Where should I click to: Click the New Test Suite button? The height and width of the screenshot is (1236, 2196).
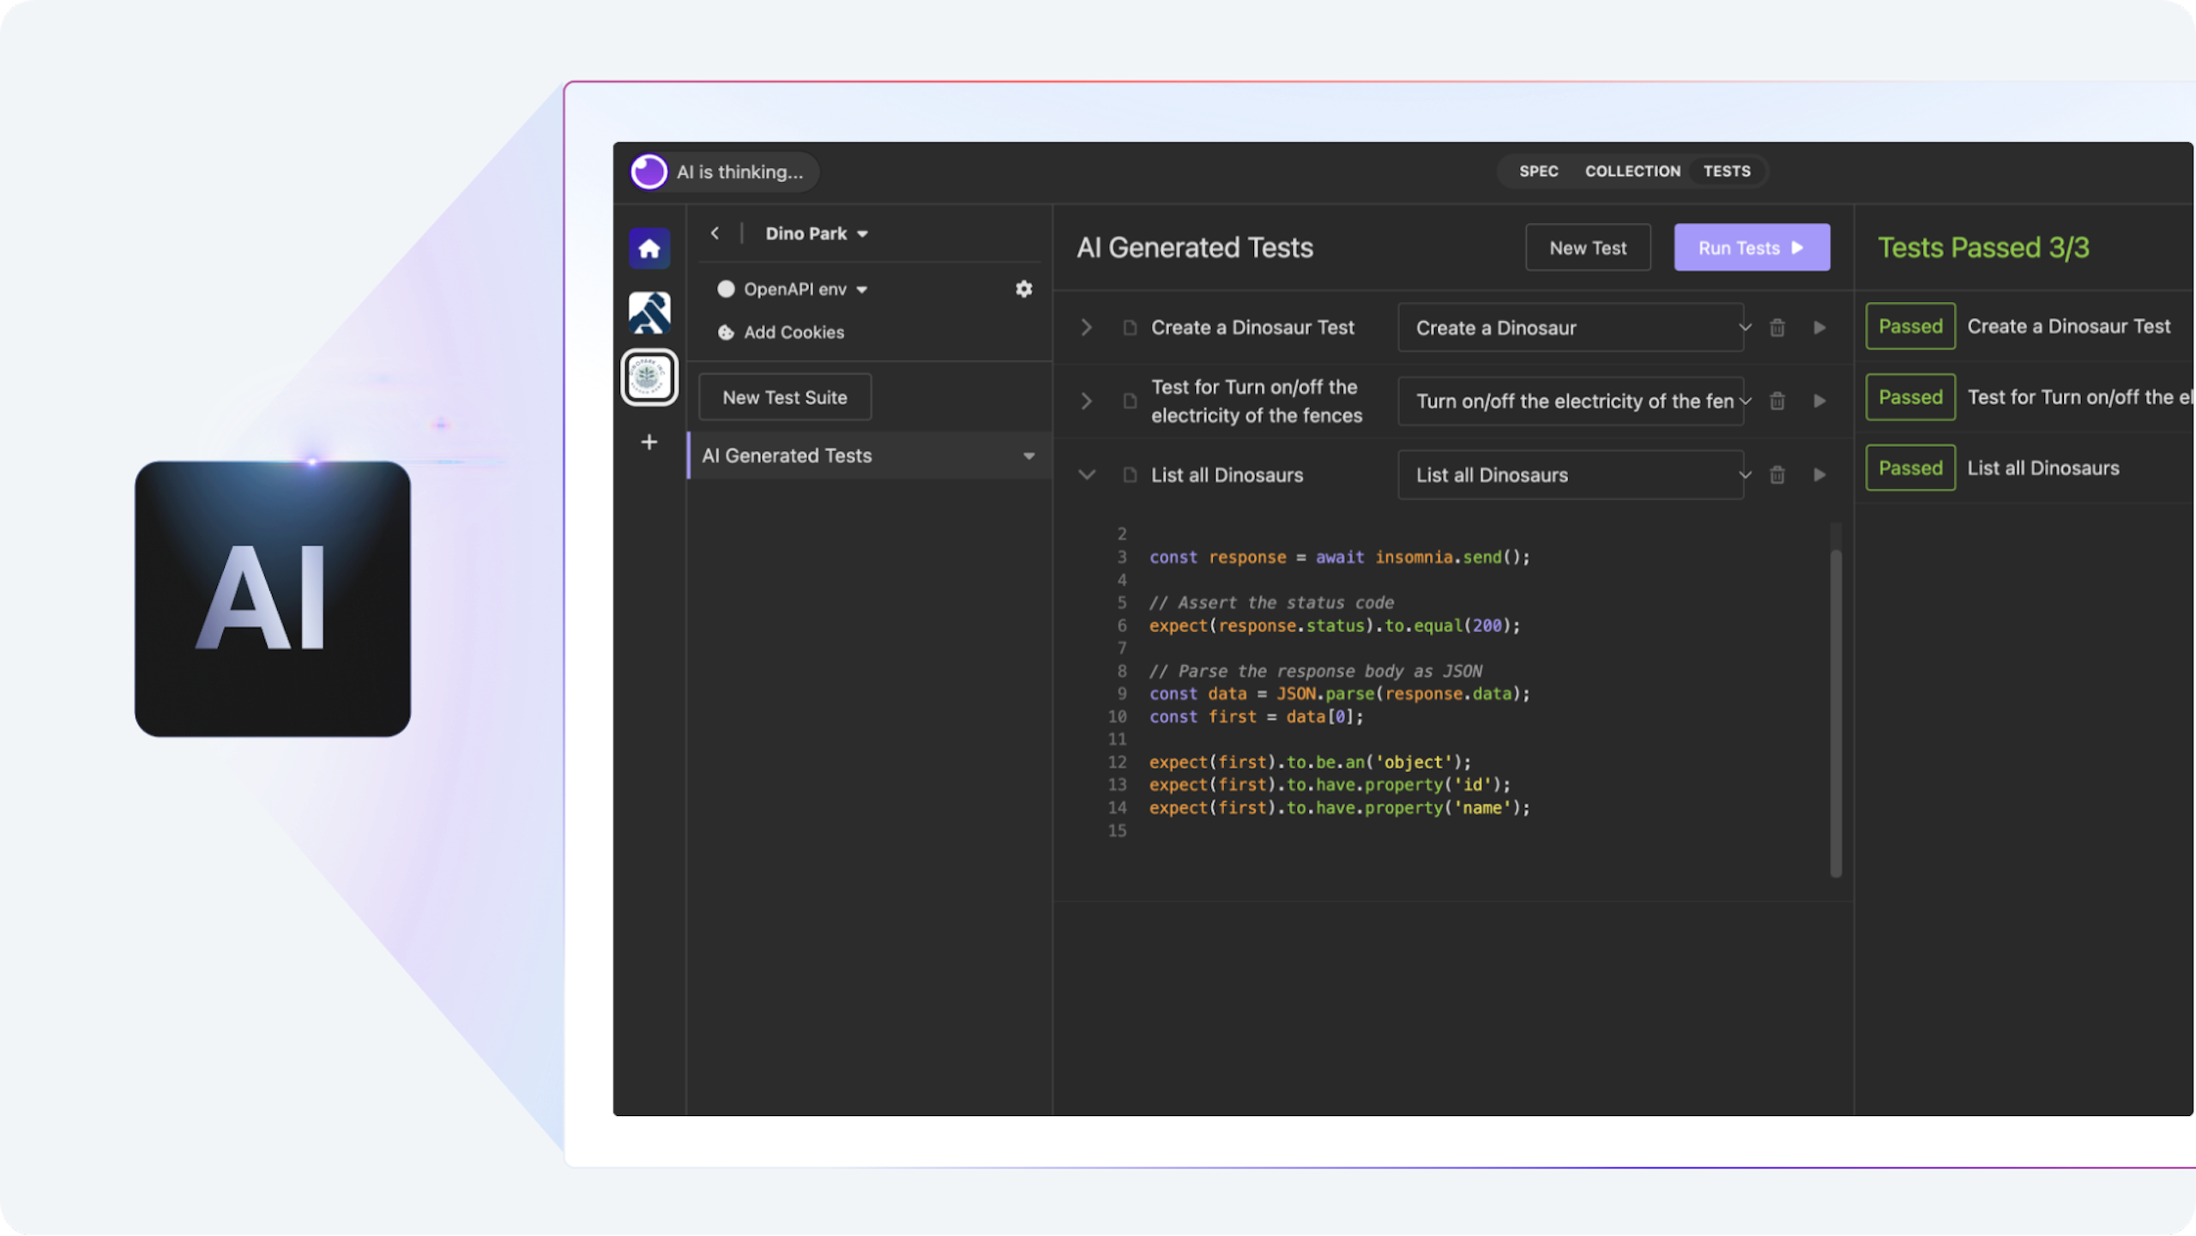[784, 397]
